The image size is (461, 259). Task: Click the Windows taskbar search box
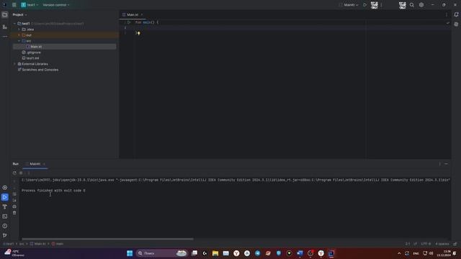161,253
